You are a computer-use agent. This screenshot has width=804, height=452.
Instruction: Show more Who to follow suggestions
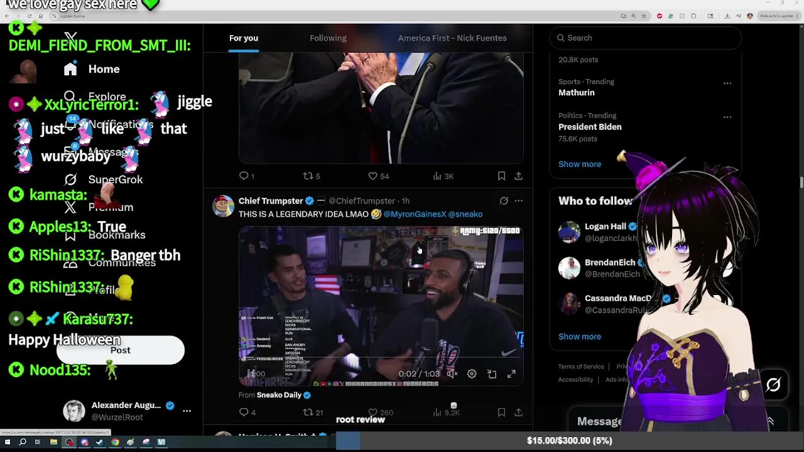(x=580, y=336)
